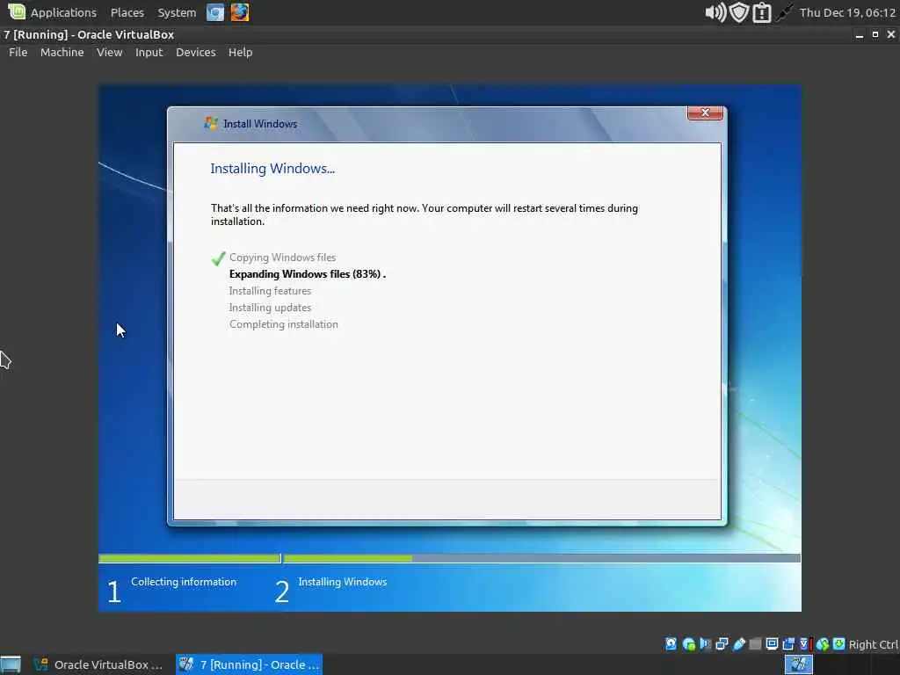This screenshot has width=900, height=675.
Task: Click the hard disk activity status icon
Action: pyautogui.click(x=671, y=644)
